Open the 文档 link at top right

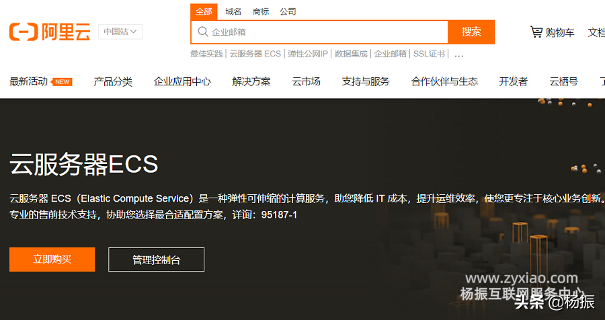(x=596, y=32)
